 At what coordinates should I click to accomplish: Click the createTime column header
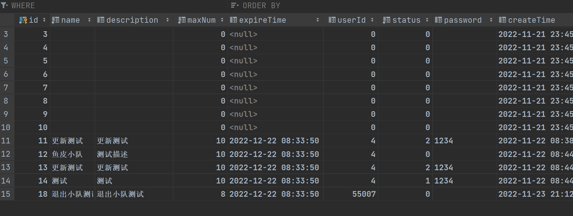[531, 20]
